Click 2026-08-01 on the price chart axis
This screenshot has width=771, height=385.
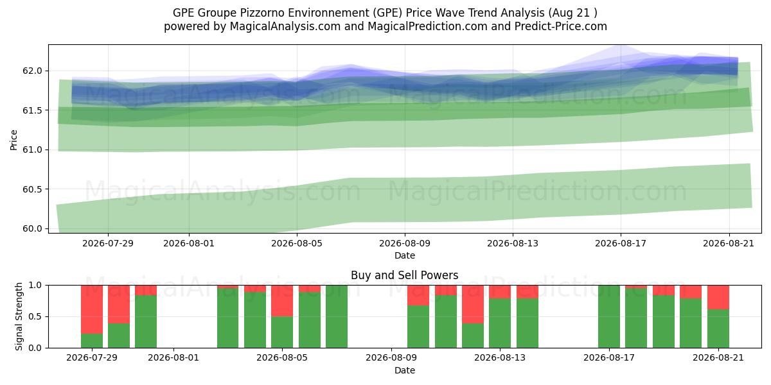click(188, 243)
